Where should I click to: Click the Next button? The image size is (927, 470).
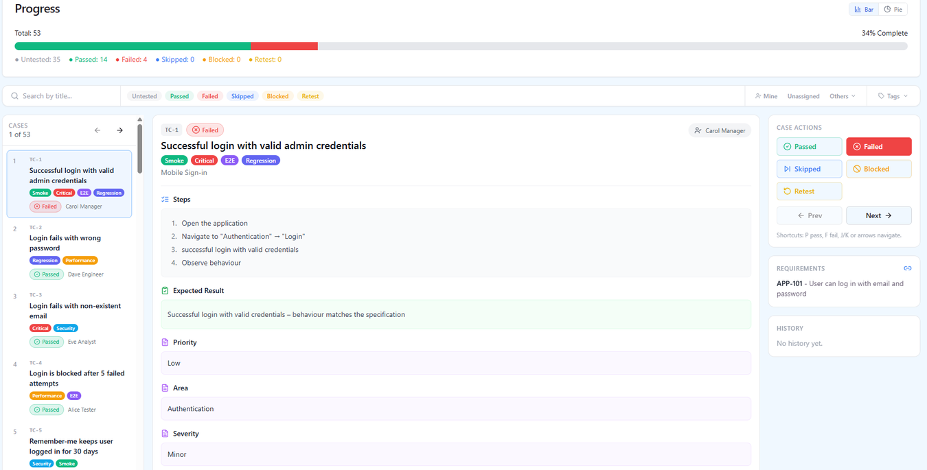click(878, 215)
